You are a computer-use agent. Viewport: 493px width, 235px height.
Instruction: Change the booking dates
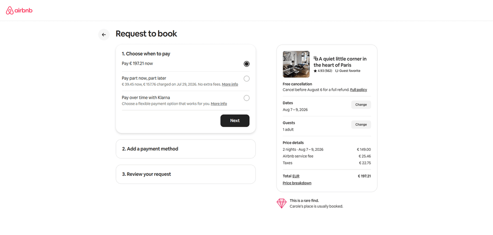(x=361, y=105)
